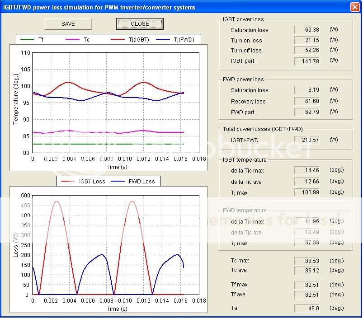The image size is (363, 318).
Task: Select the FWD part value 69.79
Action: 307,112
